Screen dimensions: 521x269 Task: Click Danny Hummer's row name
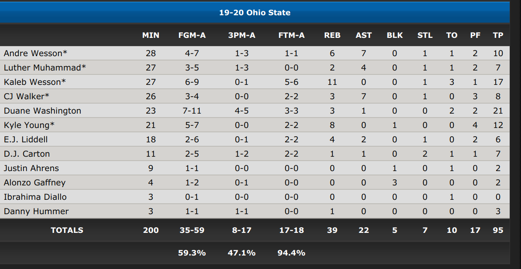(x=36, y=212)
